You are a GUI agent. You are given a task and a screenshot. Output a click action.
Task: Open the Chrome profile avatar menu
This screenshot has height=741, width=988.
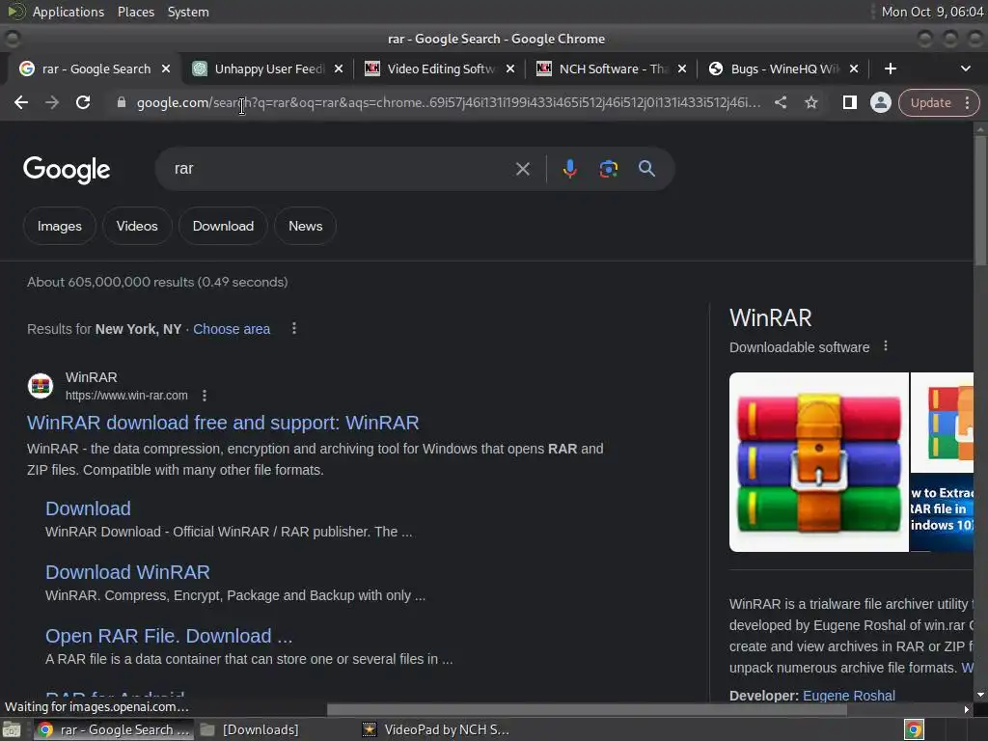click(880, 102)
